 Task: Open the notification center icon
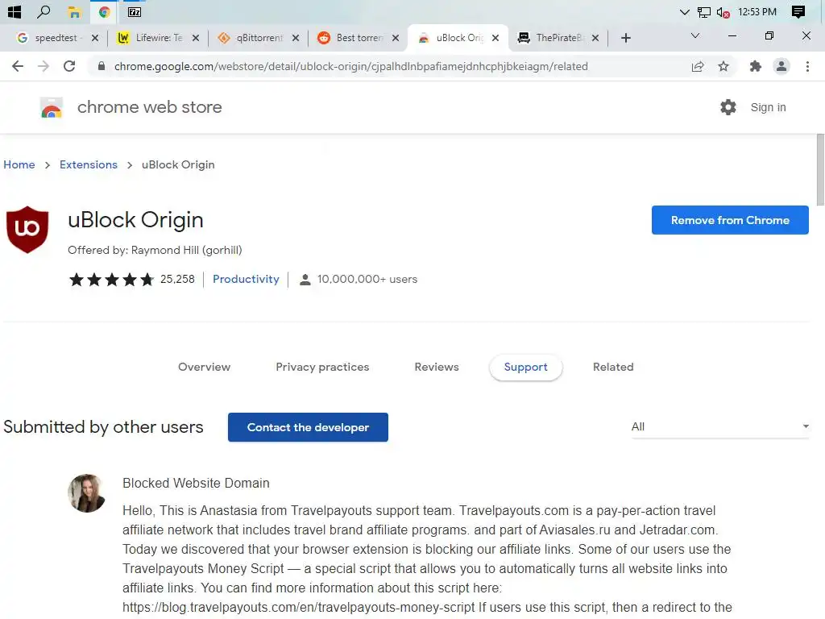(798, 11)
